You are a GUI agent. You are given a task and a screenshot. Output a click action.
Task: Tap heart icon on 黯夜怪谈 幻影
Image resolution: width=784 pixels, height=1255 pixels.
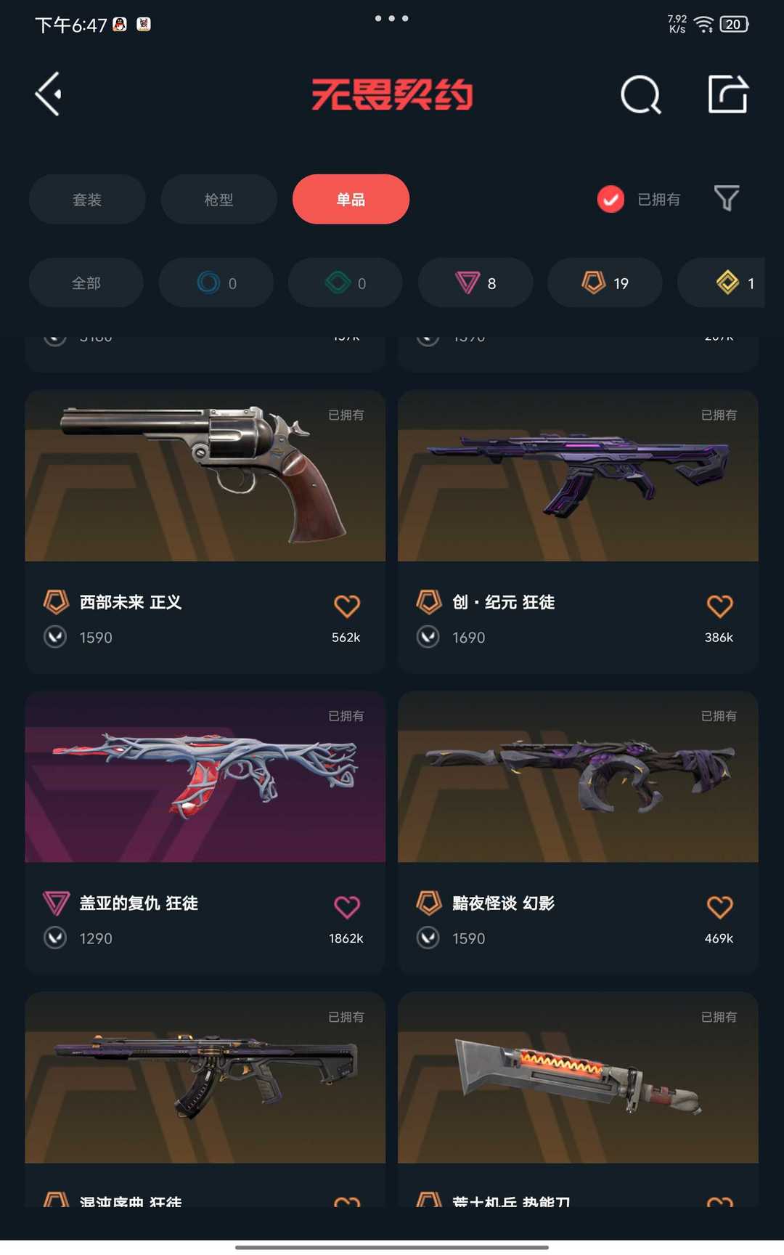(x=719, y=906)
